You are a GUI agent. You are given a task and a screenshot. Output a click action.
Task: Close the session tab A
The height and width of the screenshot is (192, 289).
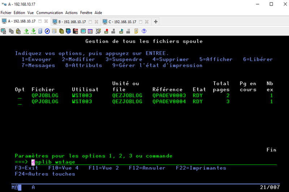46,22
